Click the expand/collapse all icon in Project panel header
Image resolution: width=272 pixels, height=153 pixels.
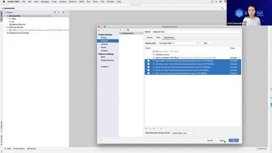click(59, 12)
